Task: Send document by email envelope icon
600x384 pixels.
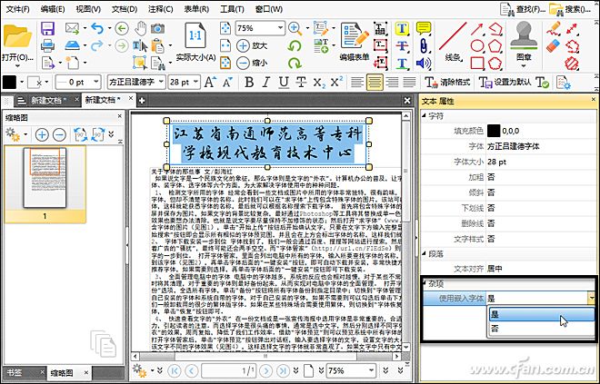Action: (x=72, y=28)
